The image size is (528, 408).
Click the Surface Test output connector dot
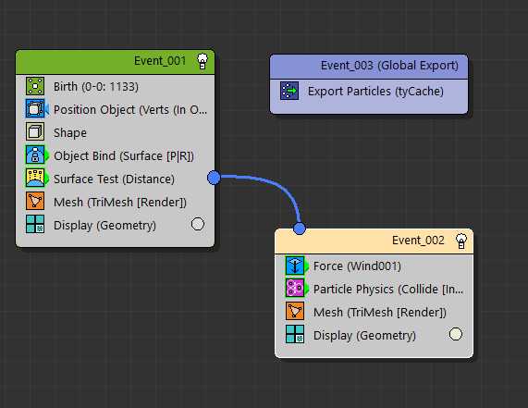tap(214, 178)
